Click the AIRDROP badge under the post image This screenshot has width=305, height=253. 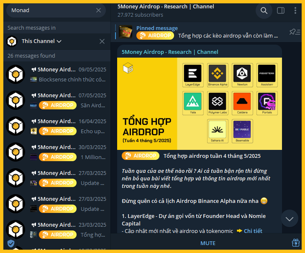[141, 156]
